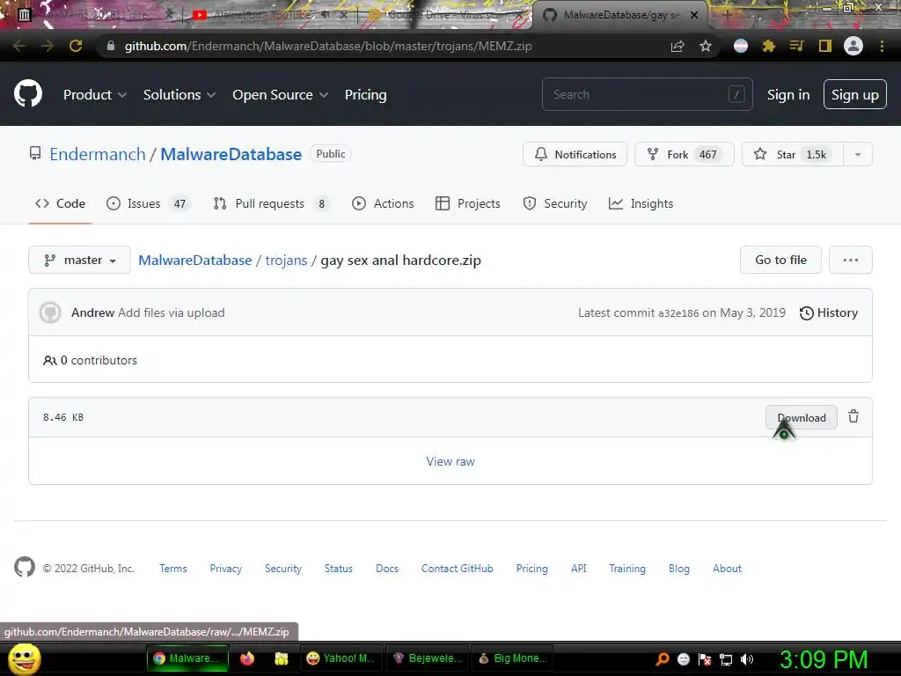Image resolution: width=901 pixels, height=676 pixels.
Task: Expand the Open Source menu
Action: 281,95
